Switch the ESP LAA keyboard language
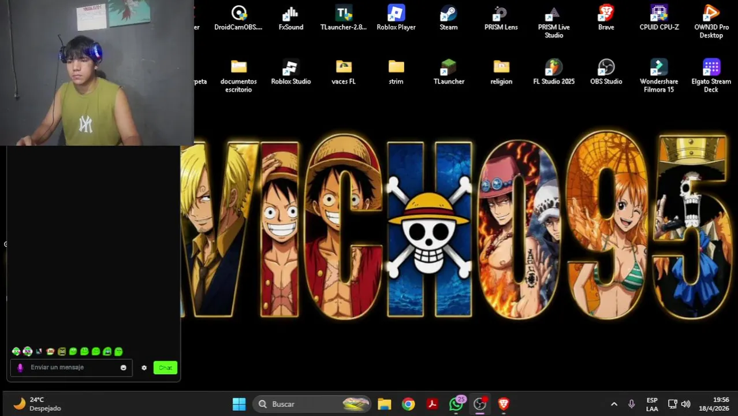Screen dimensions: 738x416 pos(652,404)
